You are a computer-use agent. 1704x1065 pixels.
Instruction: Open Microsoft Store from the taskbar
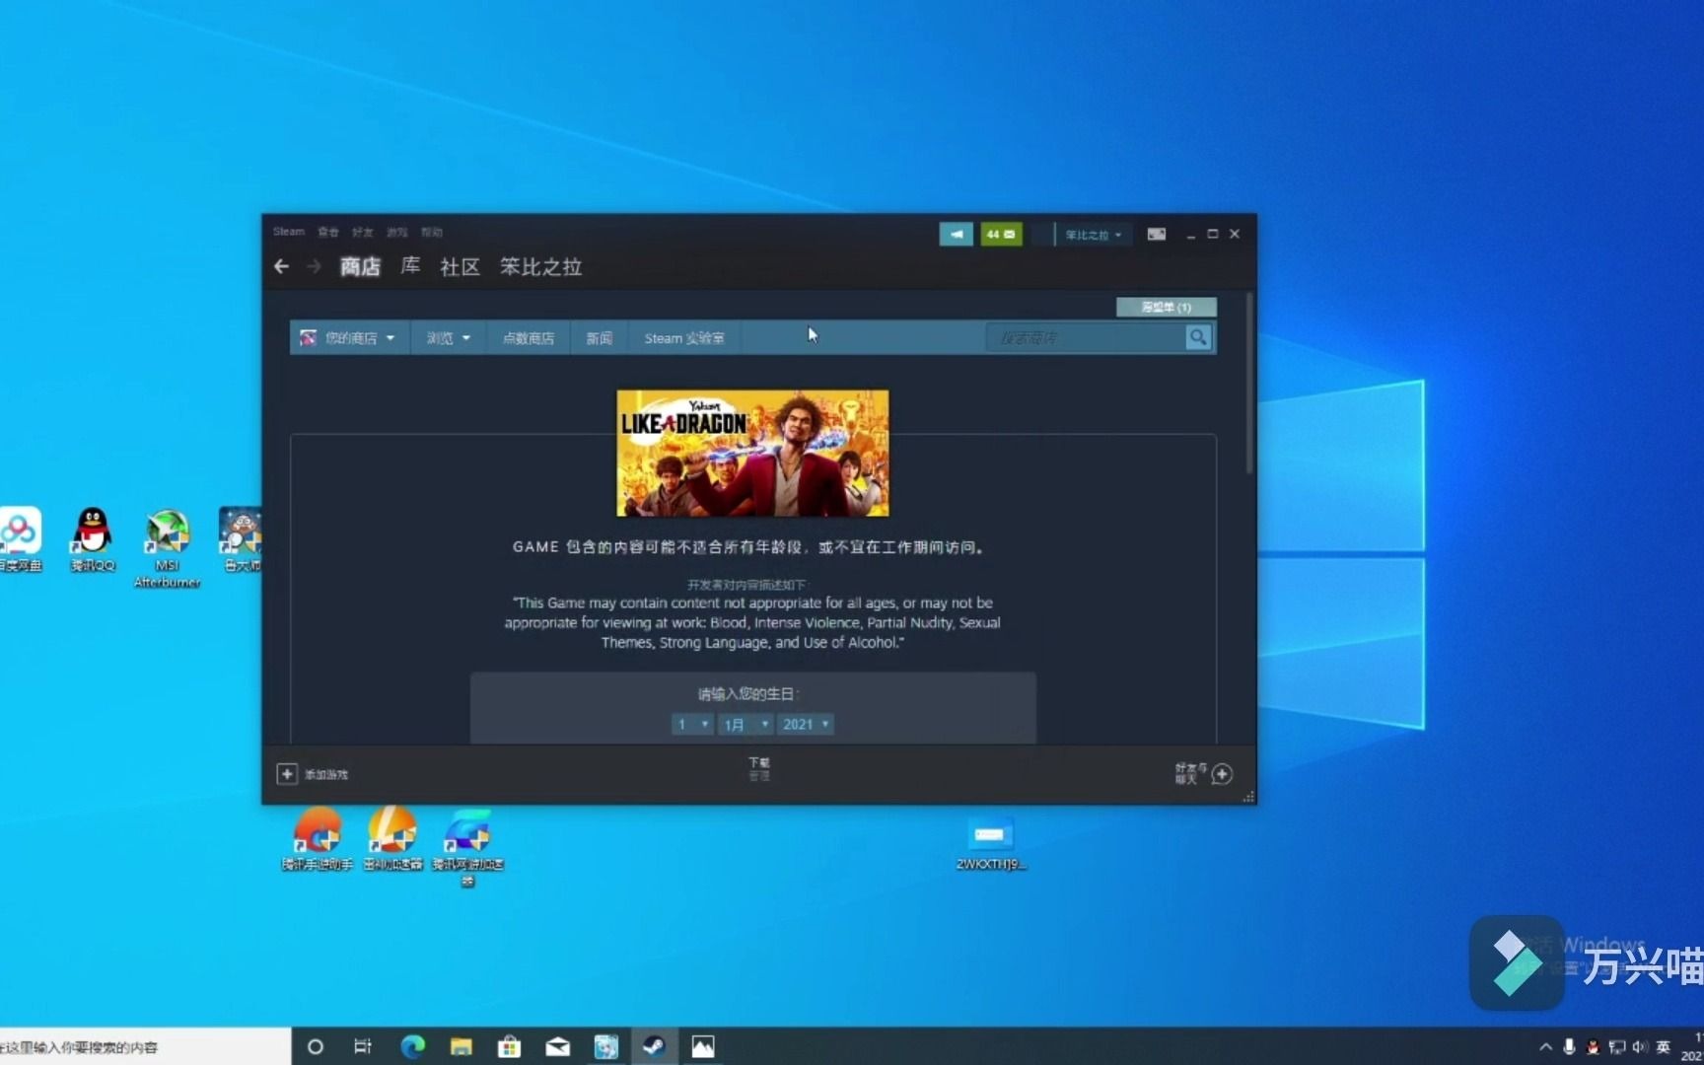(509, 1046)
